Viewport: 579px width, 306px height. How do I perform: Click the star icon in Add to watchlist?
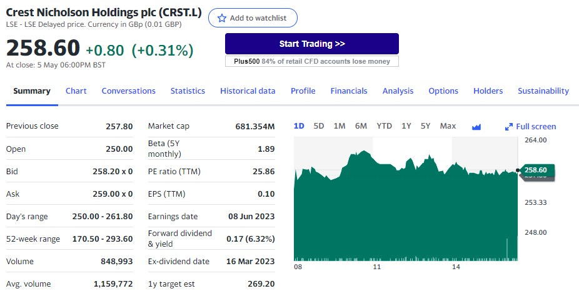221,18
